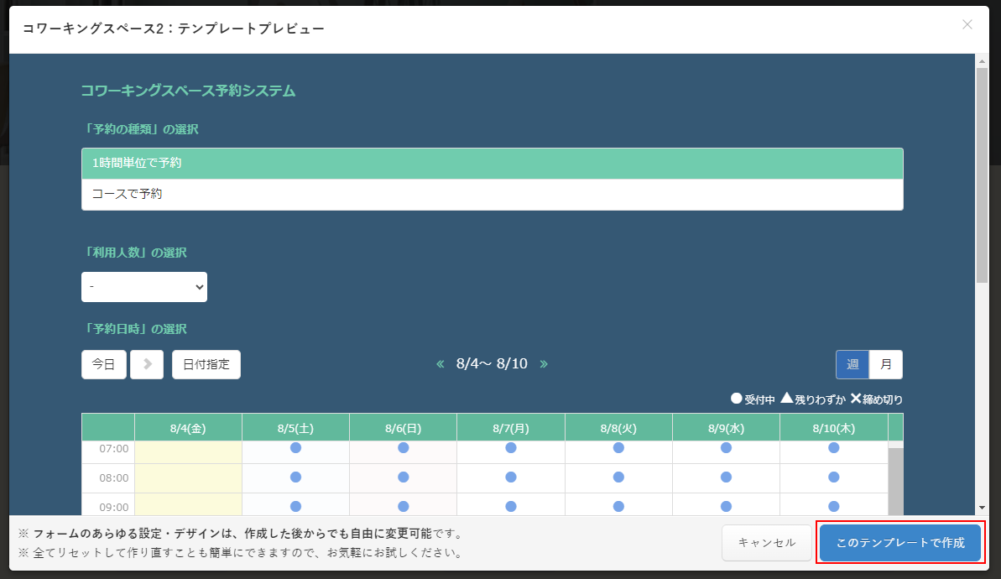The width and height of the screenshot is (1001, 579).
Task: Click このテンプレートで作成 button
Action: click(900, 543)
